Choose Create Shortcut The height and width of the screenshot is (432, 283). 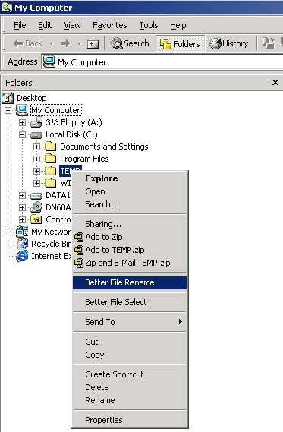click(130, 374)
